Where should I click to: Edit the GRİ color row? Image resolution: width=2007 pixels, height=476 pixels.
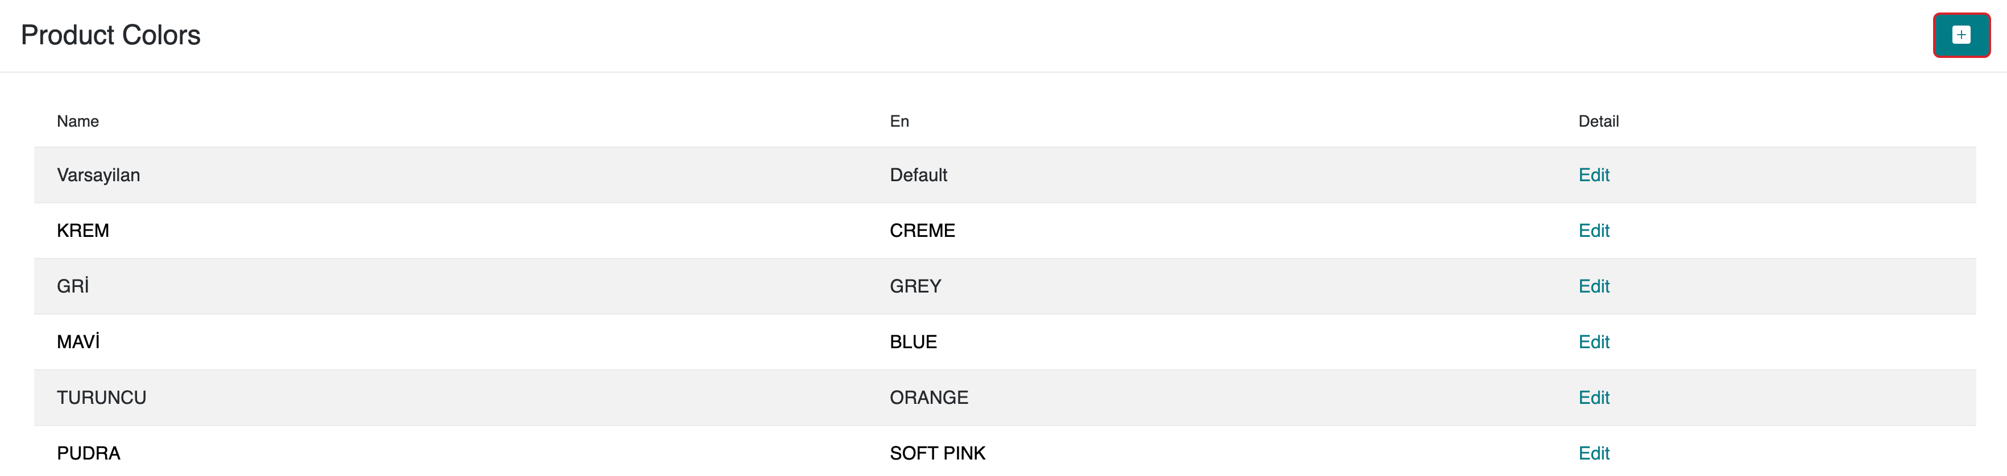pos(1593,286)
